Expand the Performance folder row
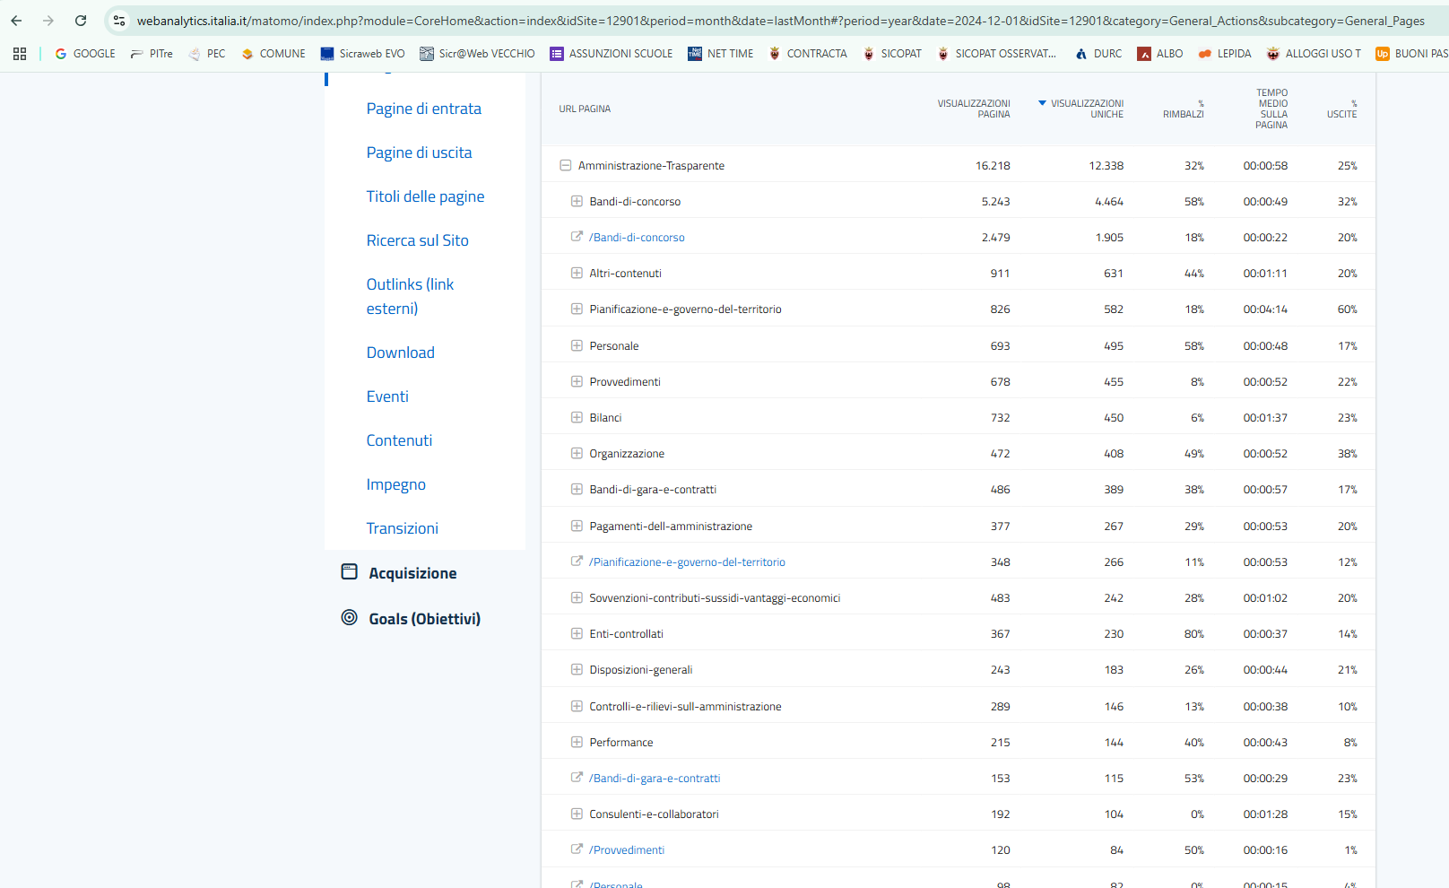The image size is (1449, 888). point(577,742)
